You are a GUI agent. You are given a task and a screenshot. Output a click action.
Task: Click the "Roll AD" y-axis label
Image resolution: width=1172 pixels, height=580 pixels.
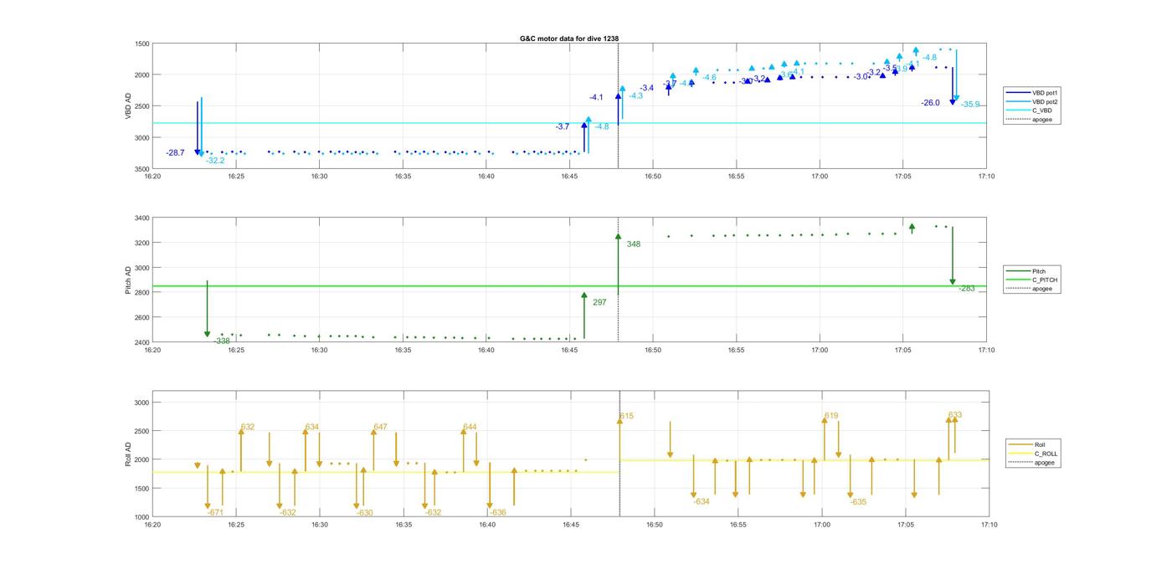click(x=129, y=453)
